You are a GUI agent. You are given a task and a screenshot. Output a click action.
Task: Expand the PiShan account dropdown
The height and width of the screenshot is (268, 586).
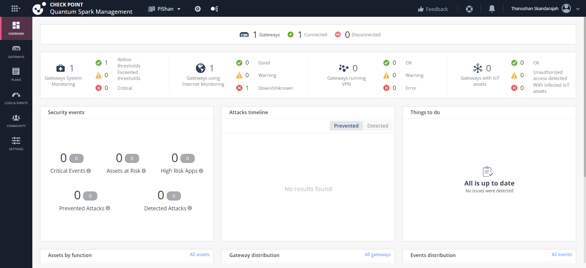click(x=165, y=9)
